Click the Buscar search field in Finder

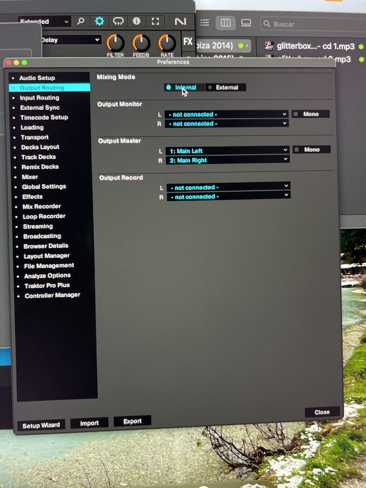coord(313,24)
